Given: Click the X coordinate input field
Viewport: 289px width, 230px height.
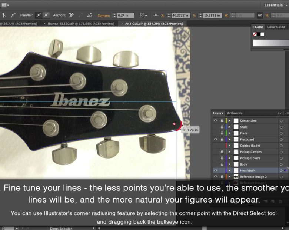Looking at the screenshot, I should [180, 16].
